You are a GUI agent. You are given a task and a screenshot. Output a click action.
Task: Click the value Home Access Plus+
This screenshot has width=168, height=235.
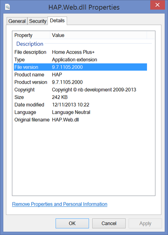click(x=73, y=52)
